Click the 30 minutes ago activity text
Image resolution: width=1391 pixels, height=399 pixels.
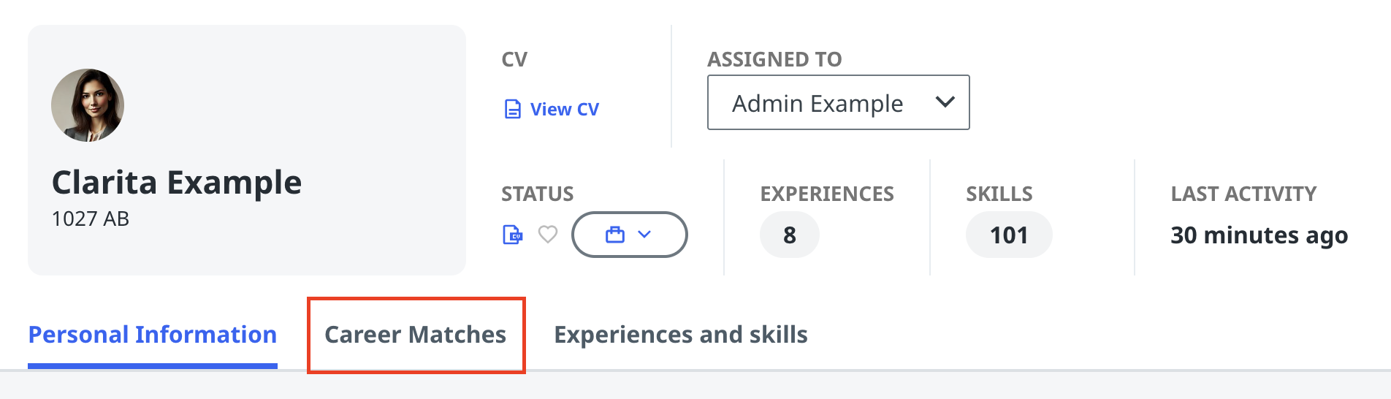tap(1259, 235)
